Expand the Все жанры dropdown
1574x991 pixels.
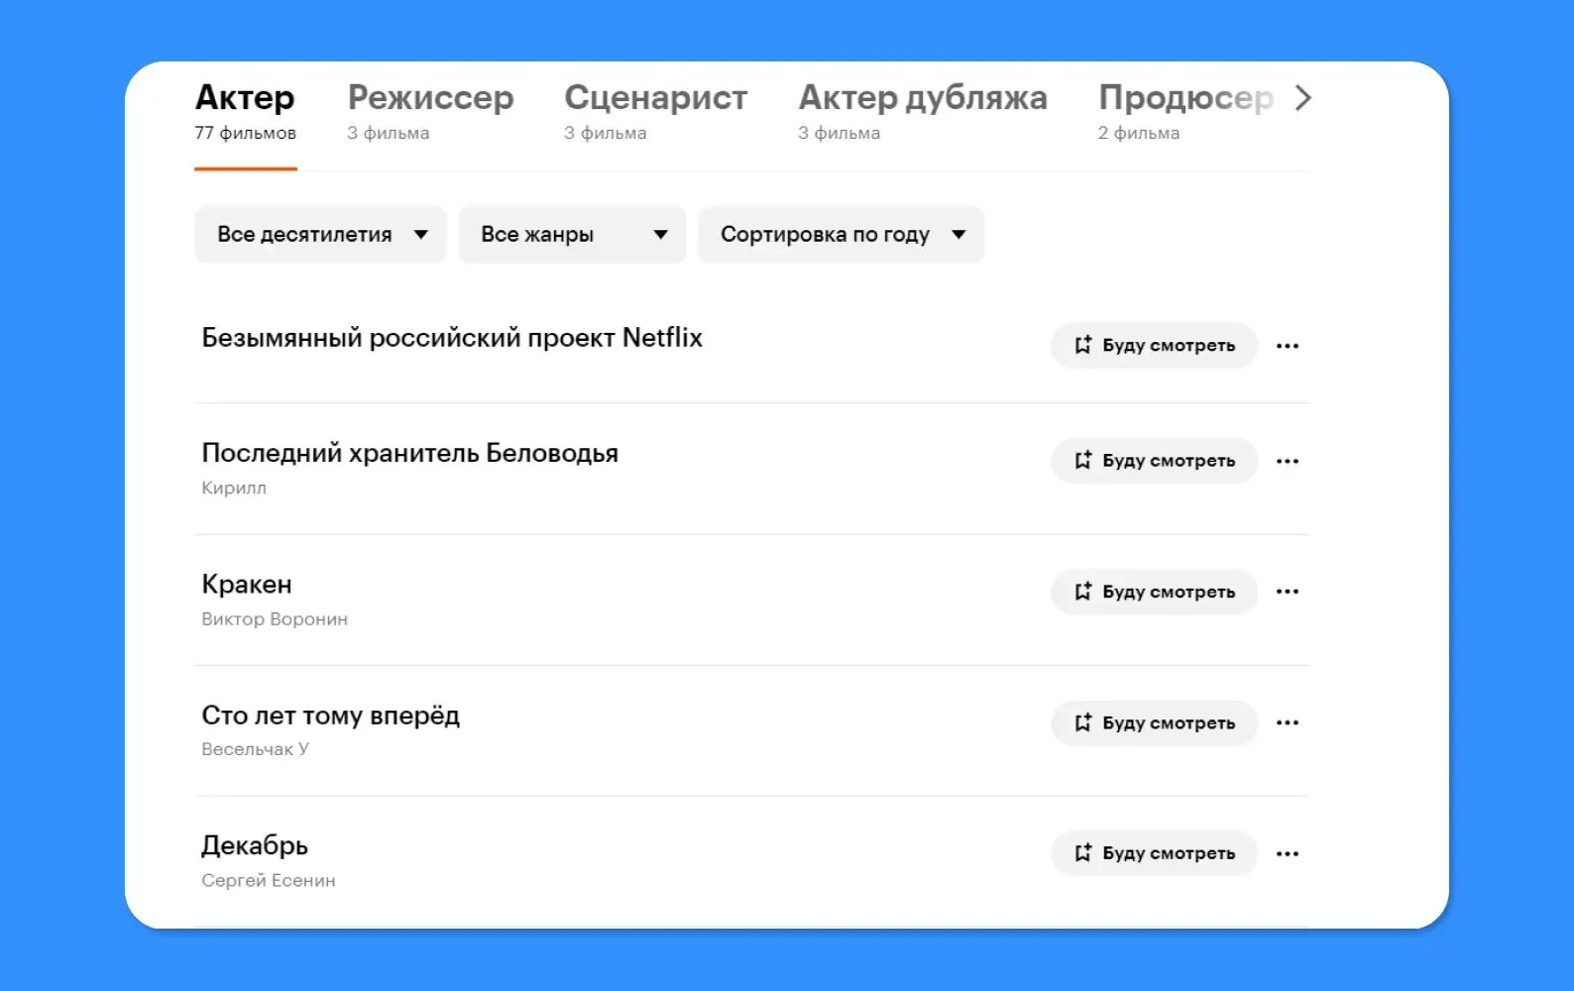pyautogui.click(x=572, y=235)
